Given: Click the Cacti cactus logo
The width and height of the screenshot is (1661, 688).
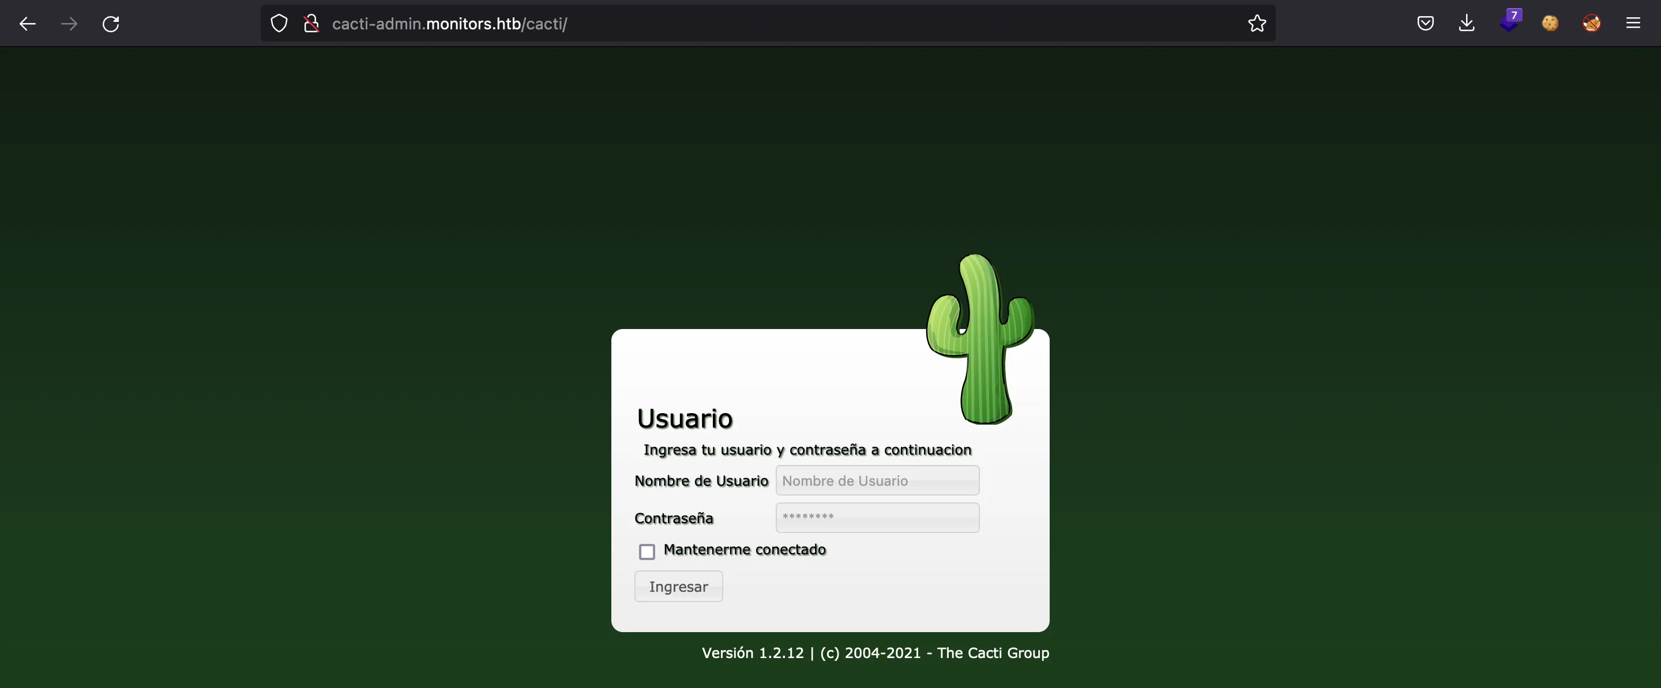Looking at the screenshot, I should coord(980,339).
